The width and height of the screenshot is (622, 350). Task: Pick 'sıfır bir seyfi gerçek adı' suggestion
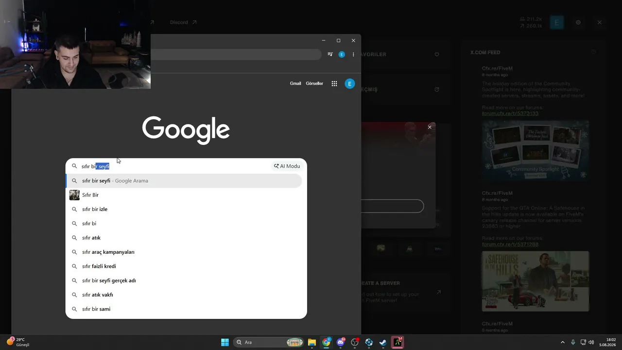pos(184,280)
